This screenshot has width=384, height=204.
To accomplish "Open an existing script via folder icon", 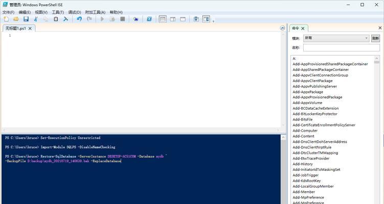I will point(16,19).
